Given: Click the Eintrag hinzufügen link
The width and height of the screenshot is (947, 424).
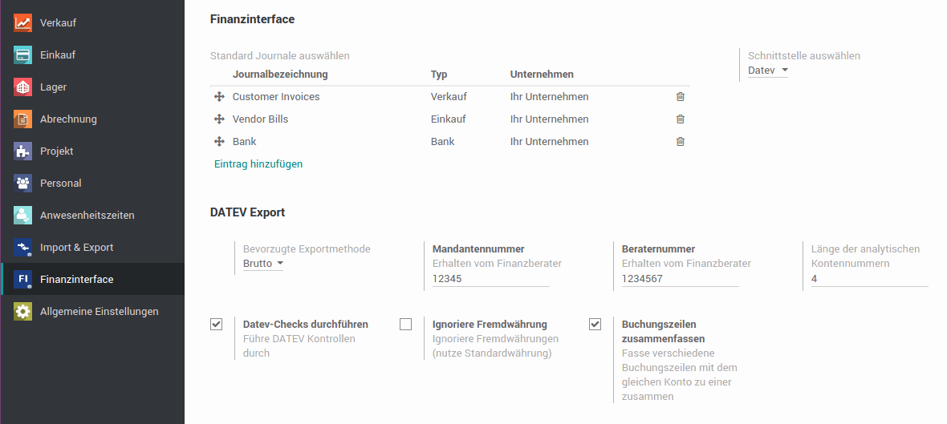Looking at the screenshot, I should (x=258, y=164).
